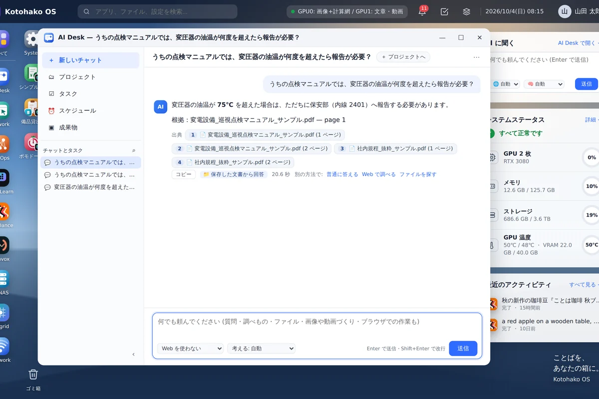Launch the ポモドーロ timer desktop icon
This screenshot has height=399, width=599.
(32, 143)
